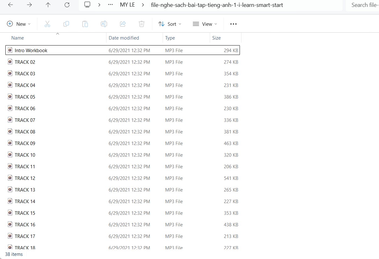Click the Rename icon in toolbar

pos(104,24)
